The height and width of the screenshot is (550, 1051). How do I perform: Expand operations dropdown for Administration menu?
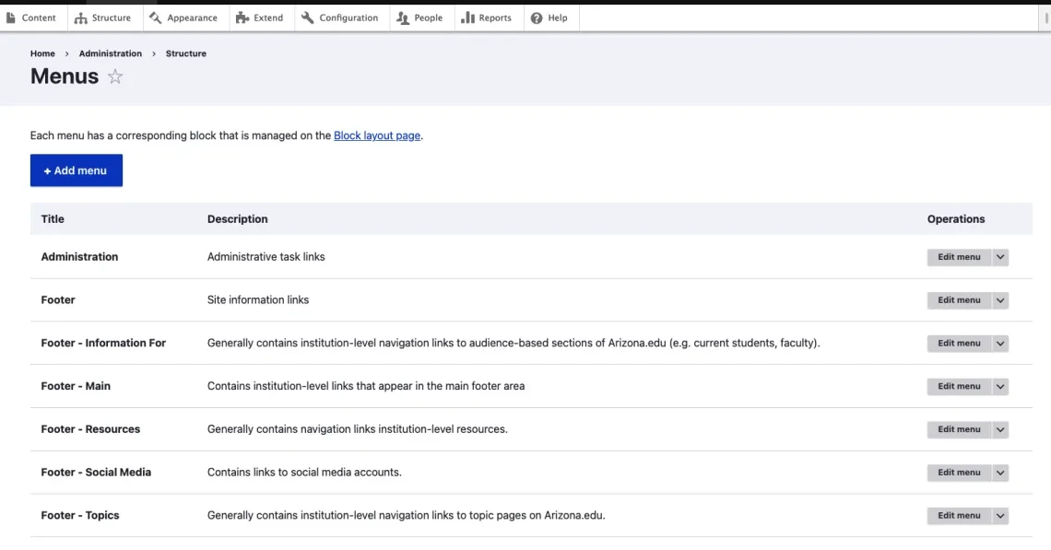tap(1000, 257)
